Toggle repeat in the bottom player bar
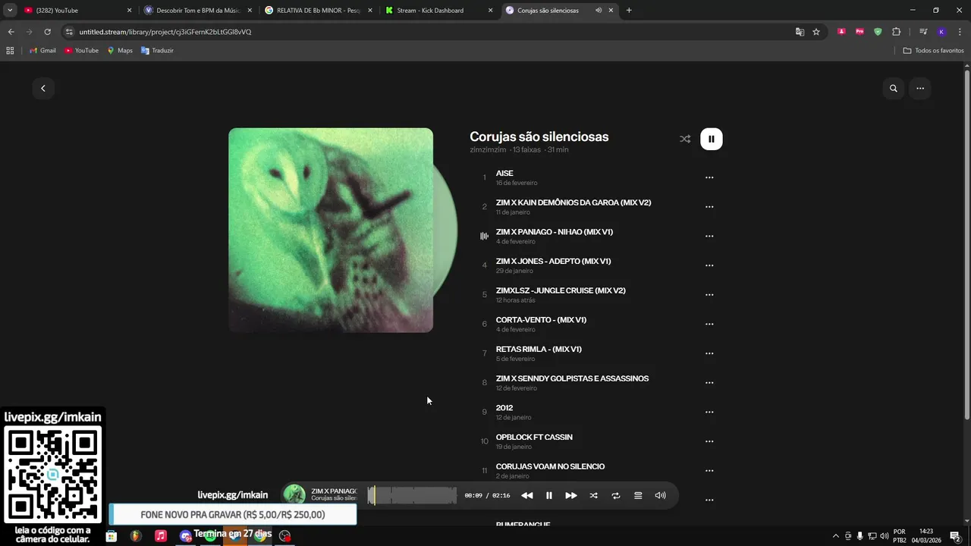 click(x=616, y=496)
